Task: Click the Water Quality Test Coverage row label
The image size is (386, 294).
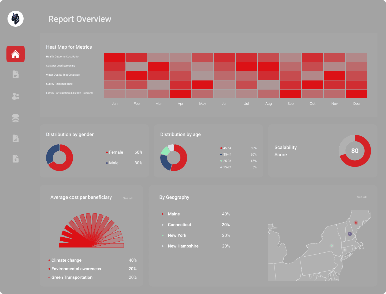Action: [63, 75]
